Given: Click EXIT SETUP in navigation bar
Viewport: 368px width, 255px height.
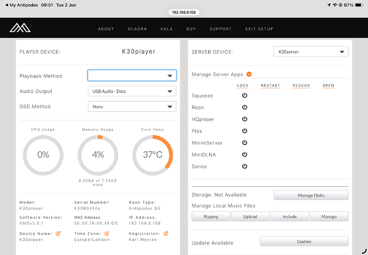Looking at the screenshot, I should 259,29.
